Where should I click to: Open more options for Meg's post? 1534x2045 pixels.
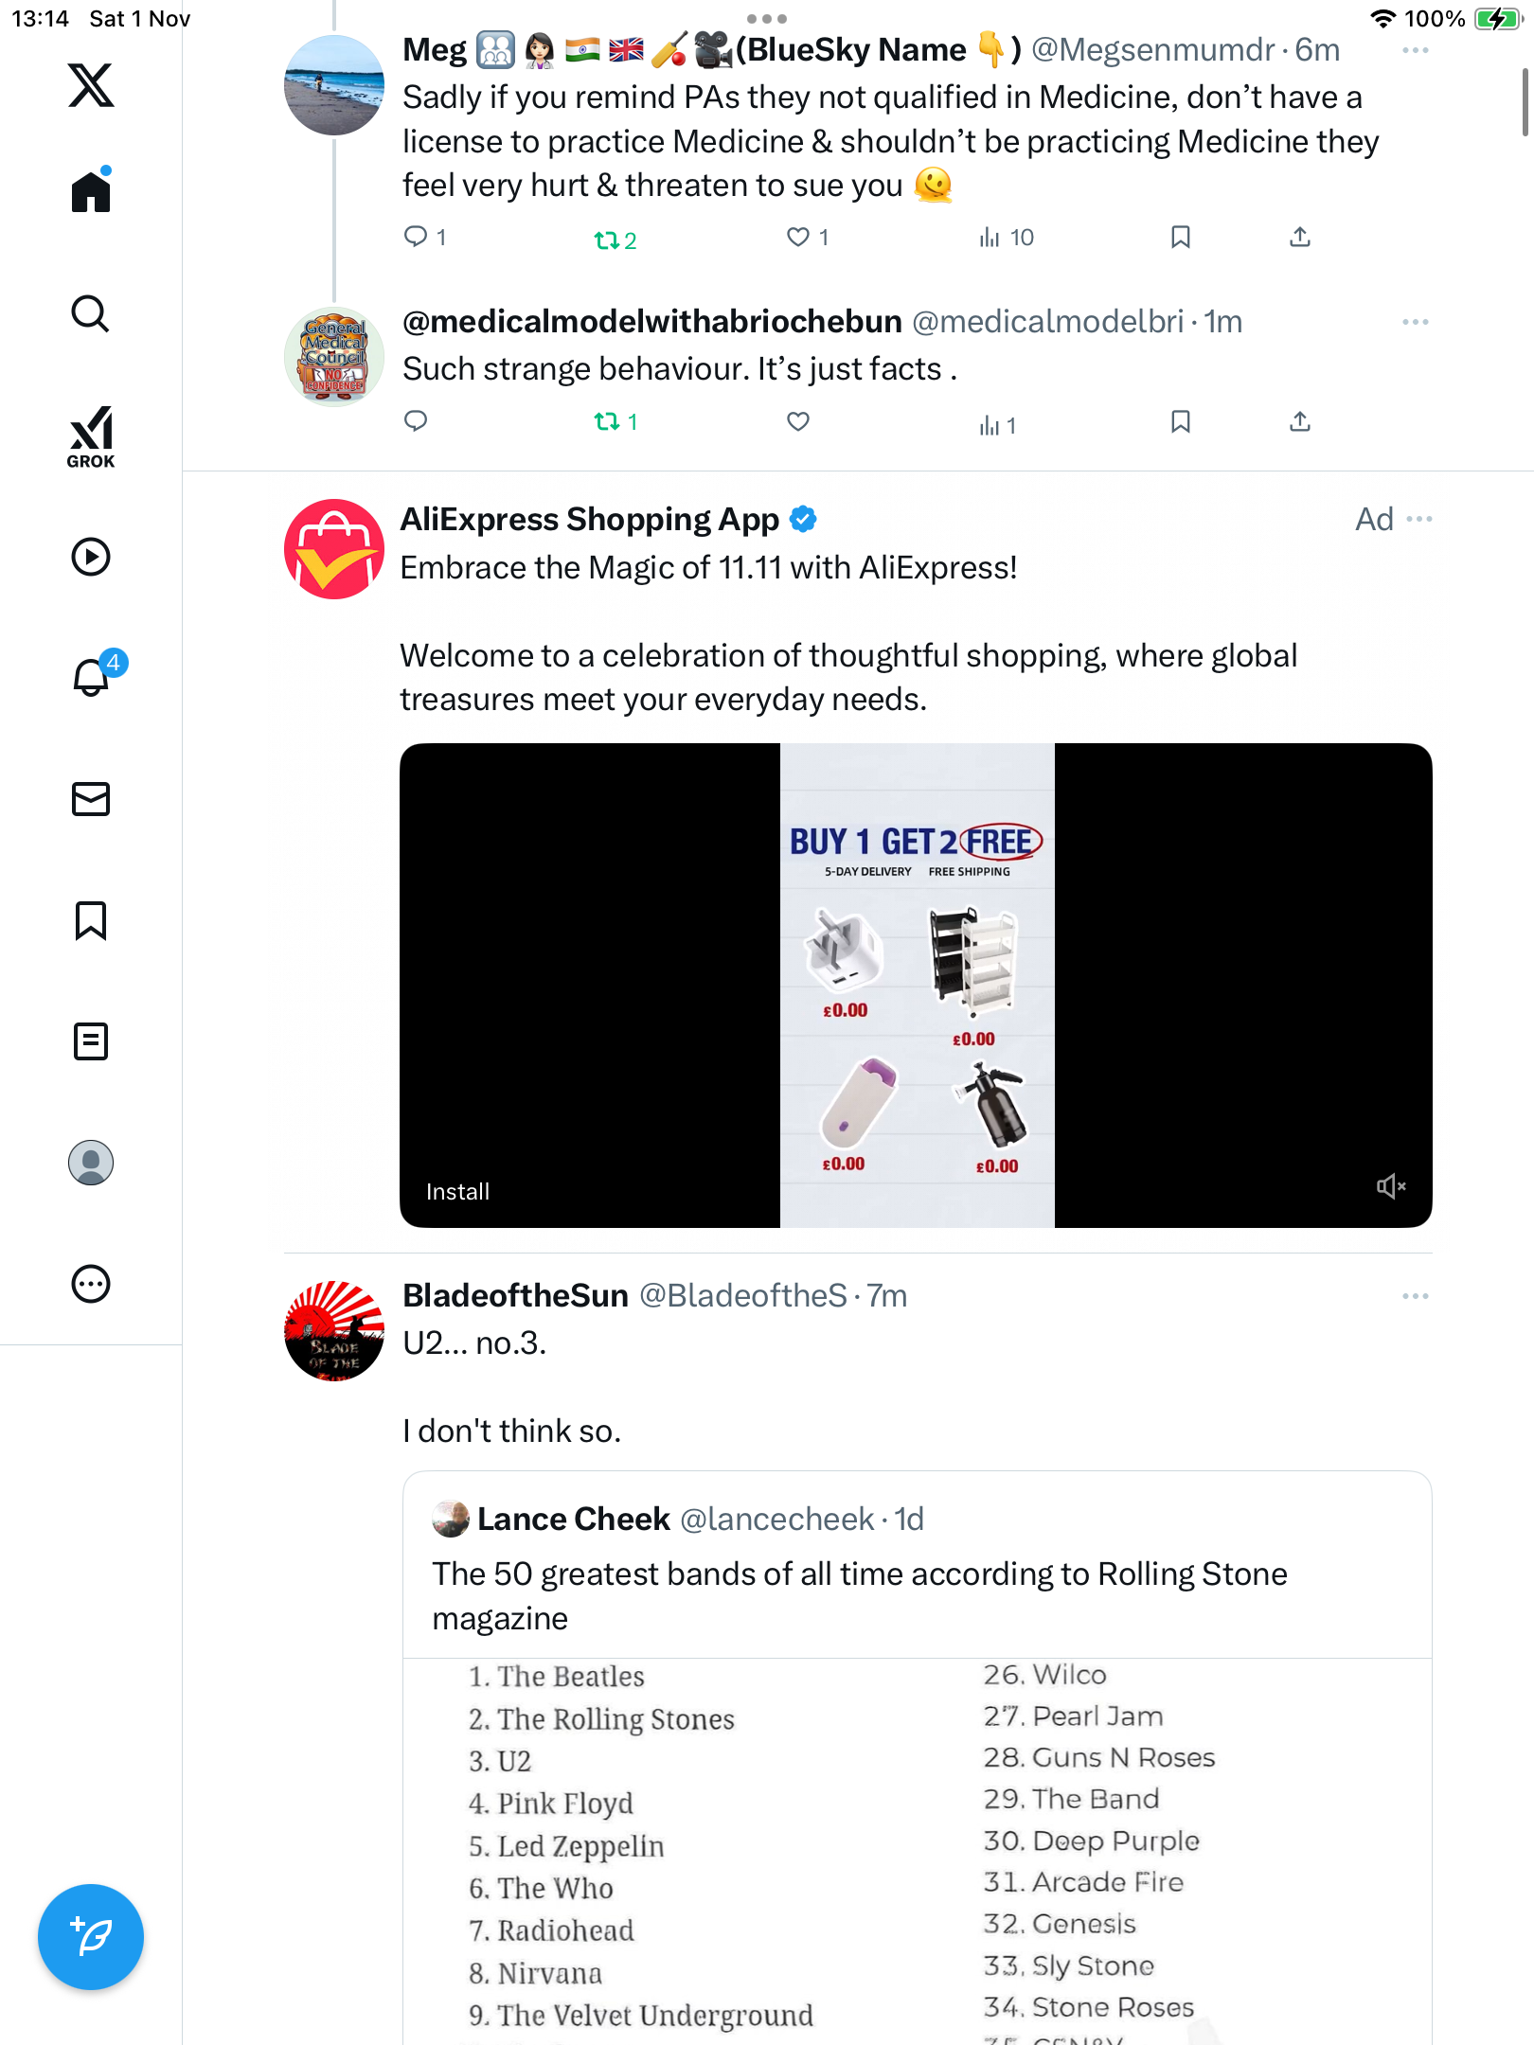(x=1415, y=50)
